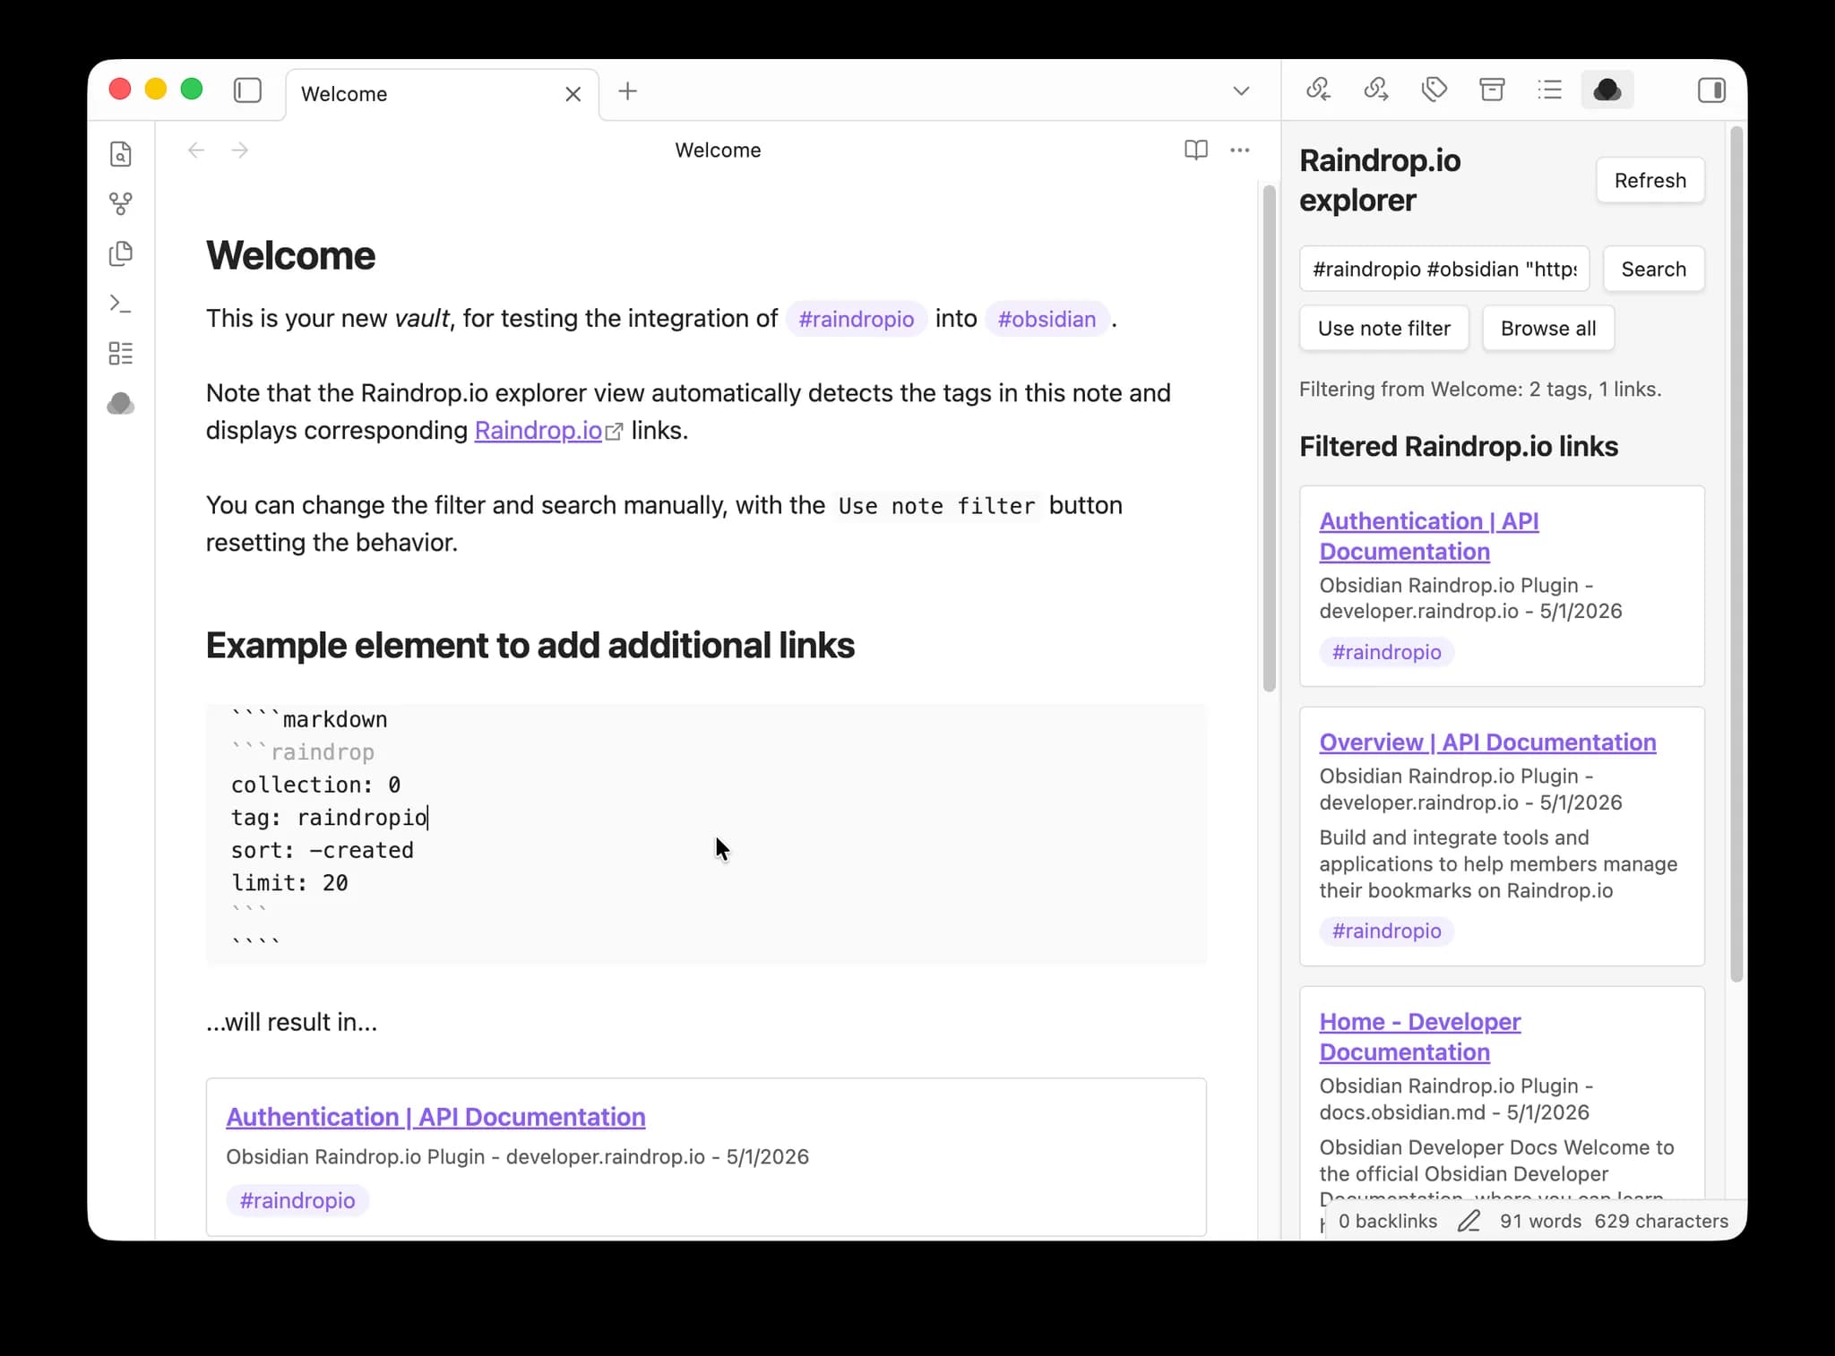Open the canvas/files copy icon in ribbon

click(x=121, y=253)
